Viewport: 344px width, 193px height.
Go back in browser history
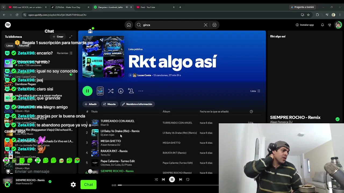point(4,15)
